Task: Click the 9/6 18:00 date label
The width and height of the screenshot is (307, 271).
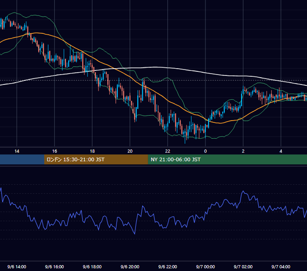Action: click(x=92, y=266)
